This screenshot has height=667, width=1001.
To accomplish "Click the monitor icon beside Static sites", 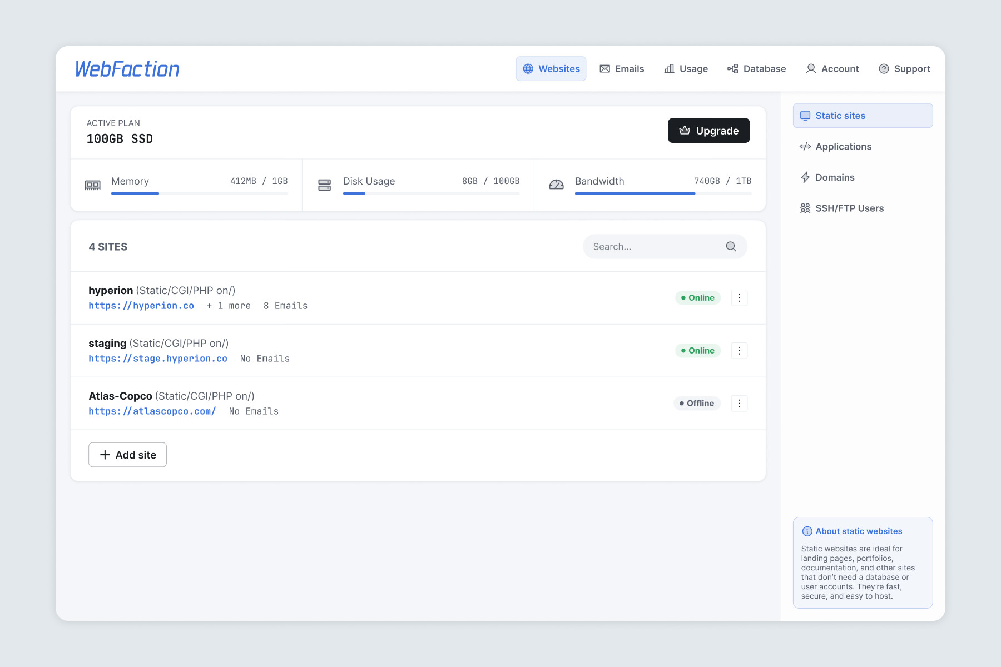I will pyautogui.click(x=805, y=116).
